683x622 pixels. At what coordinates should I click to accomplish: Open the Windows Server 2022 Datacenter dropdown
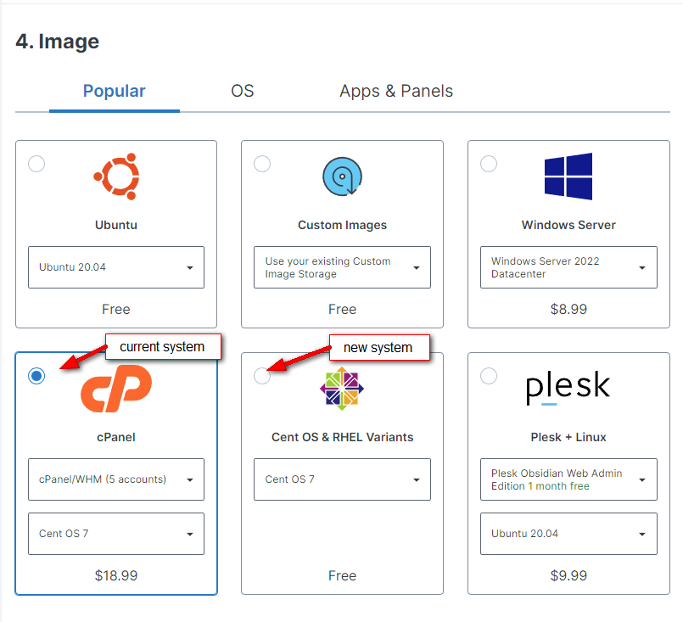click(568, 267)
